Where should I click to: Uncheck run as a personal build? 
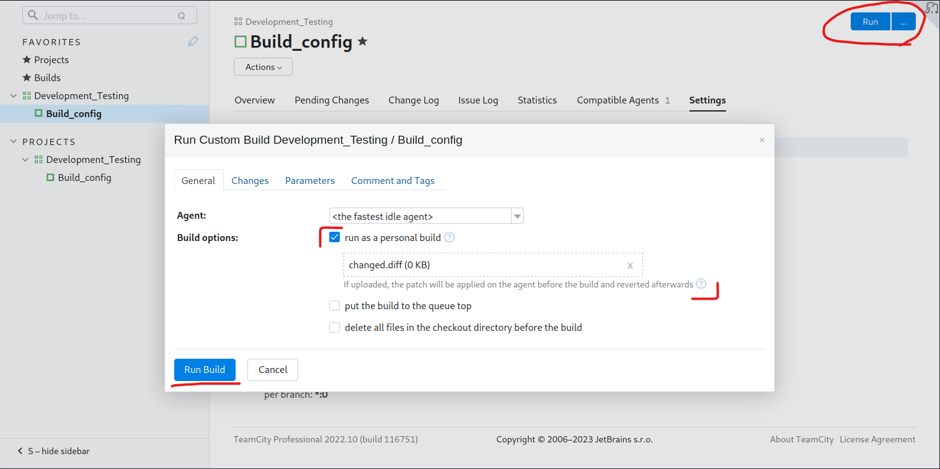[335, 237]
